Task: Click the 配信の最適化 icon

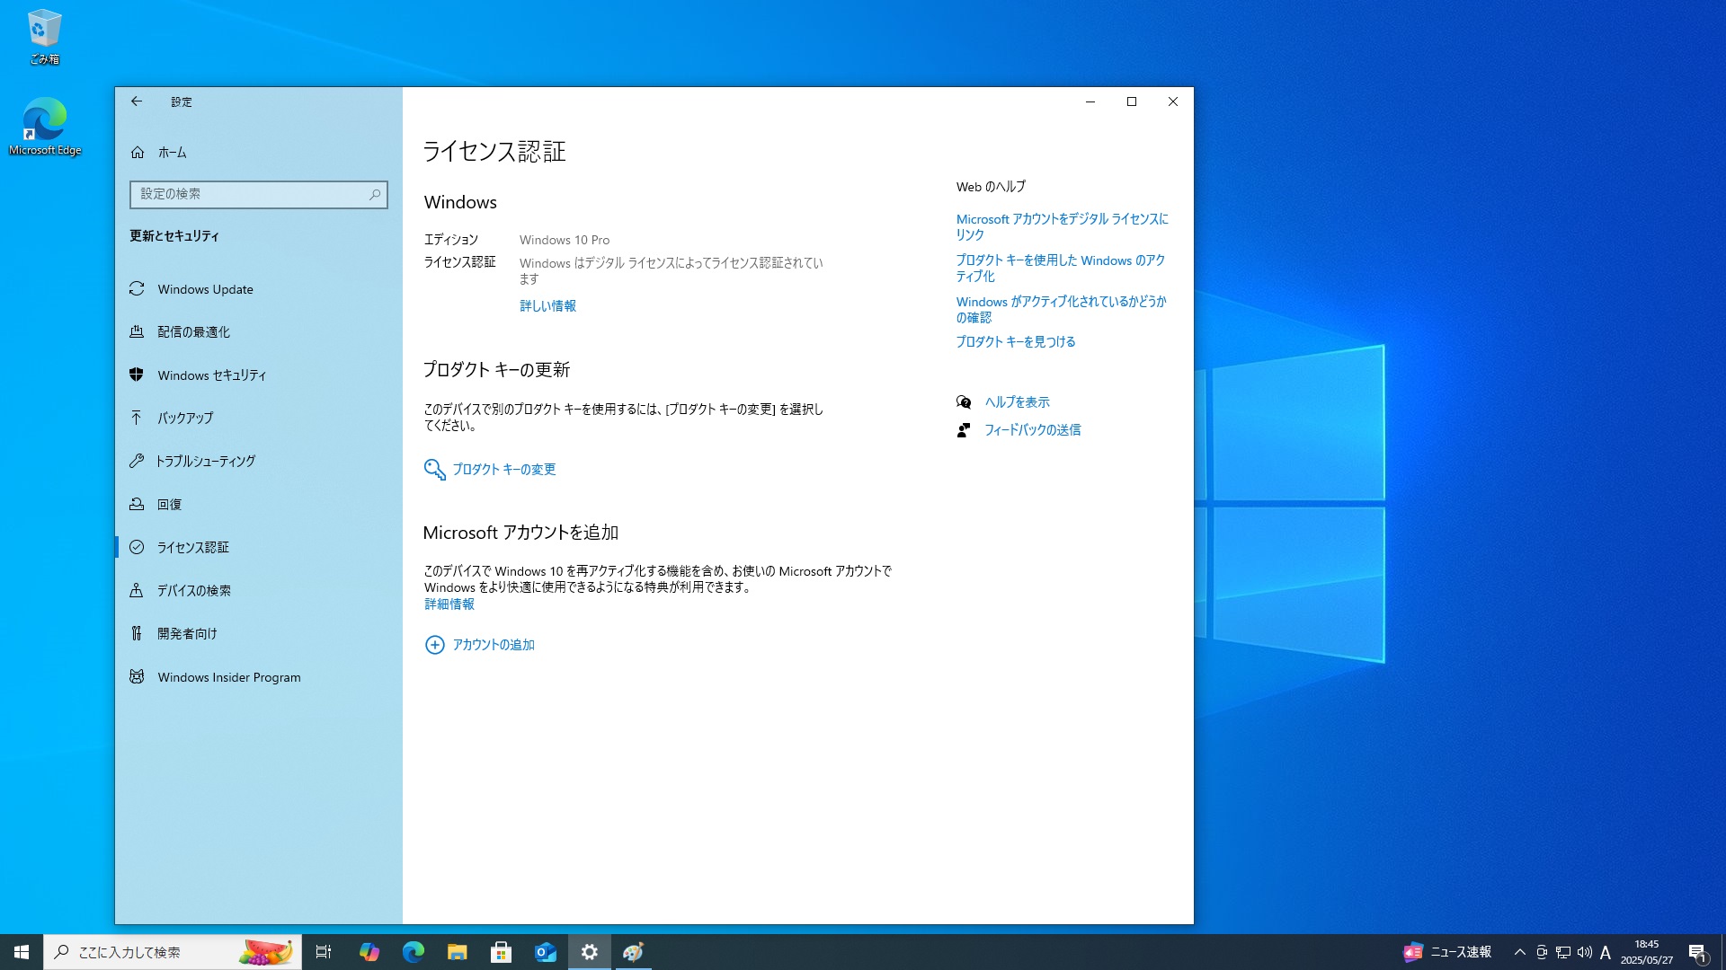Action: (x=137, y=331)
